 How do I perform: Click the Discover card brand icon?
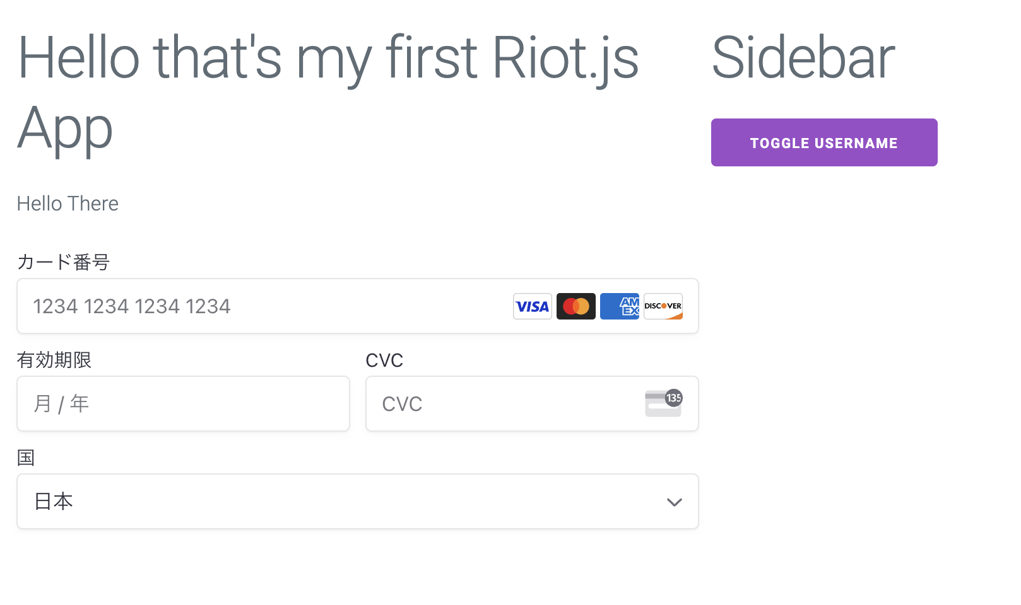point(663,306)
